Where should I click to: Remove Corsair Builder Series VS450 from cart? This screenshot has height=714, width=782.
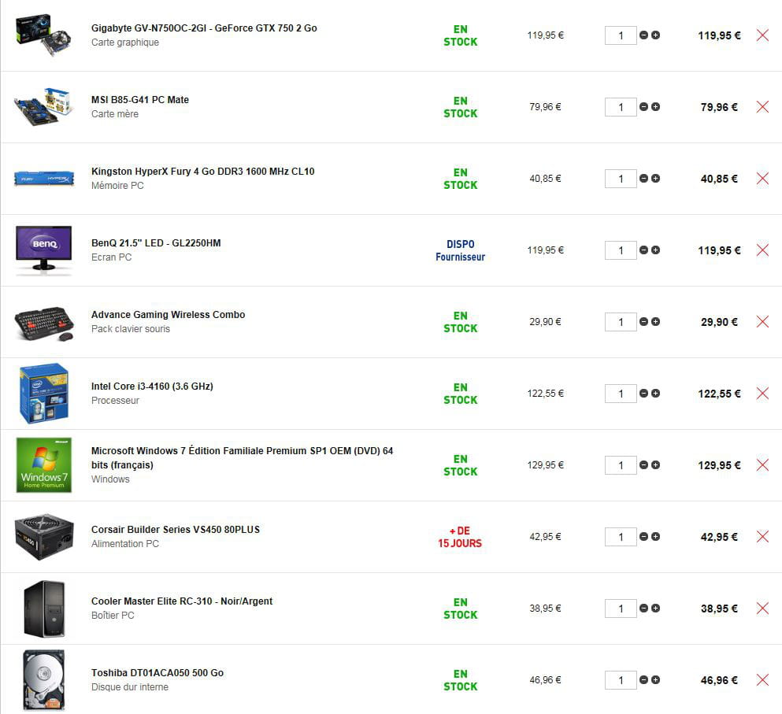pos(762,537)
